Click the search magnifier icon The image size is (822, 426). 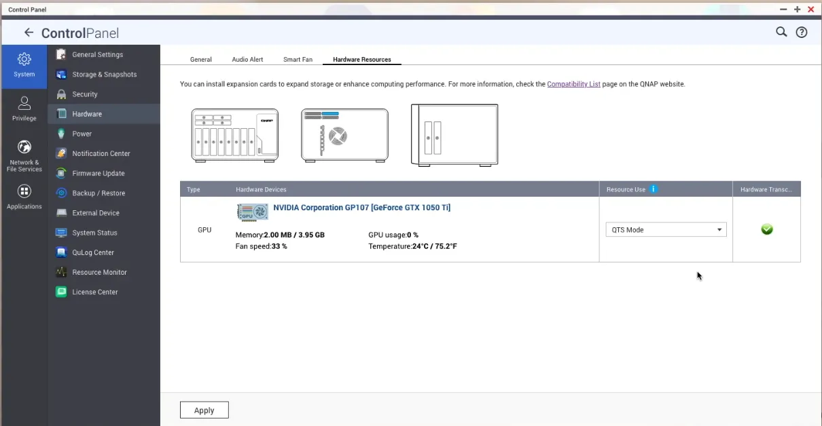(781, 32)
